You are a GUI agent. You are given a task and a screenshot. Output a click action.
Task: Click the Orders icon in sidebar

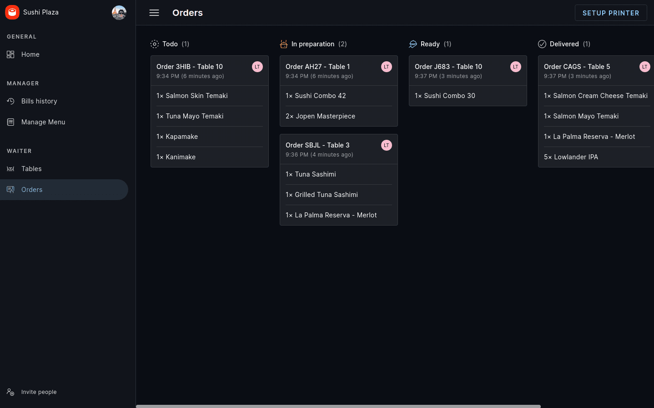10,190
